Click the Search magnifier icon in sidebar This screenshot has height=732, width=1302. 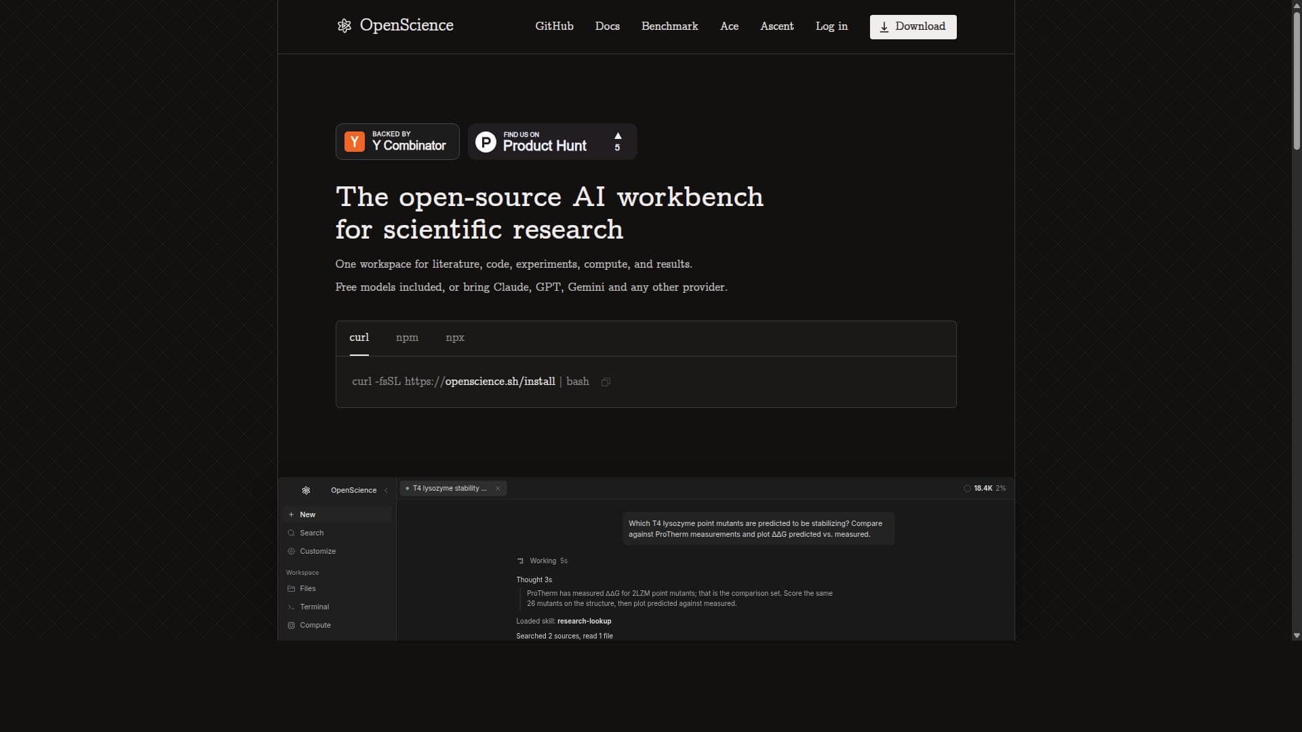coord(291,533)
